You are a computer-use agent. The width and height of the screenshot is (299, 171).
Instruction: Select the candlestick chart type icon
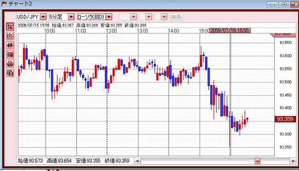pos(10,45)
